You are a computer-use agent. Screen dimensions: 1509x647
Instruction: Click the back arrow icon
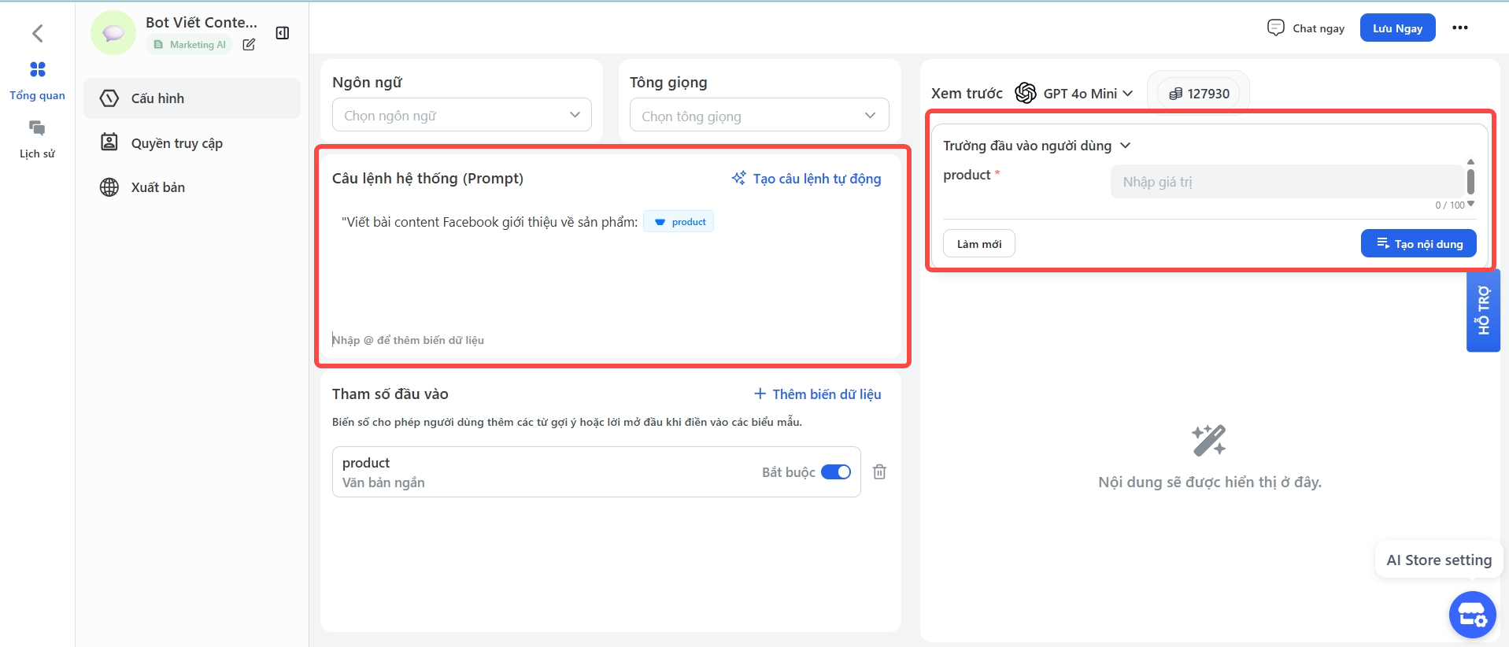(37, 33)
